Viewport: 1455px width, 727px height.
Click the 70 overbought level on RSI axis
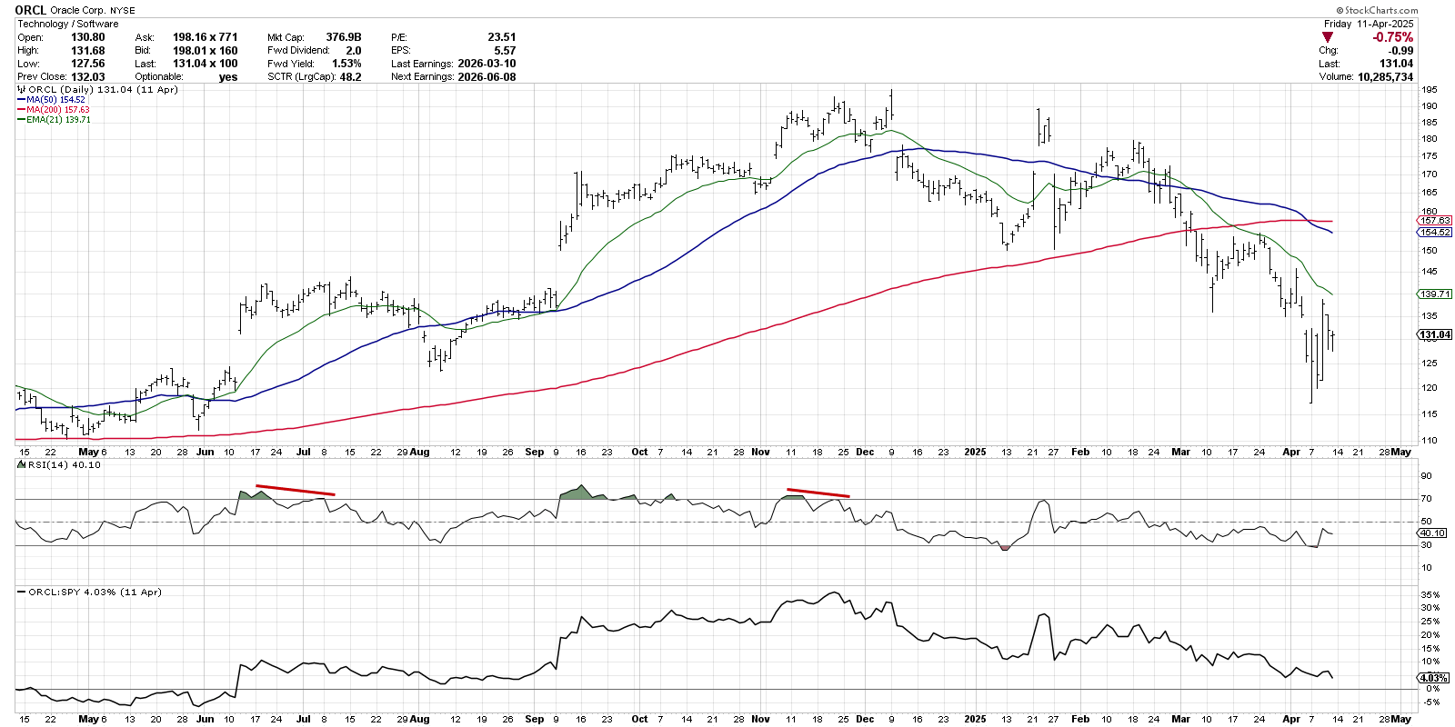tap(1426, 499)
